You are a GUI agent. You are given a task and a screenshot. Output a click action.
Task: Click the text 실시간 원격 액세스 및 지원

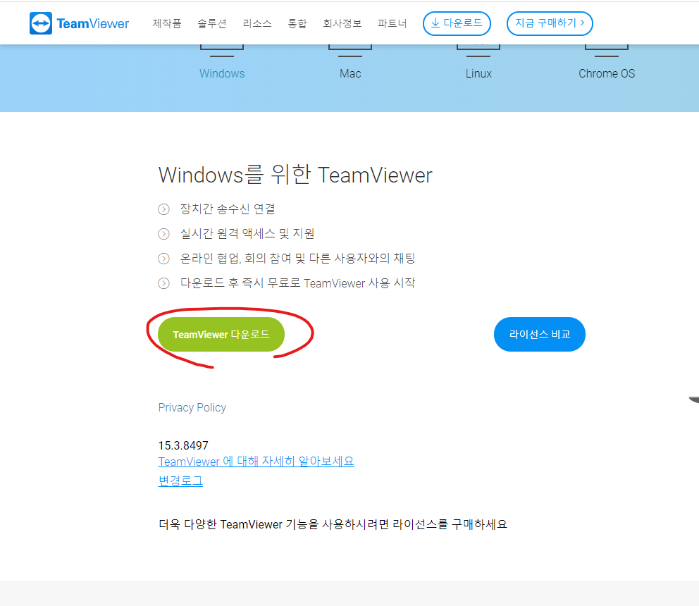coord(247,234)
